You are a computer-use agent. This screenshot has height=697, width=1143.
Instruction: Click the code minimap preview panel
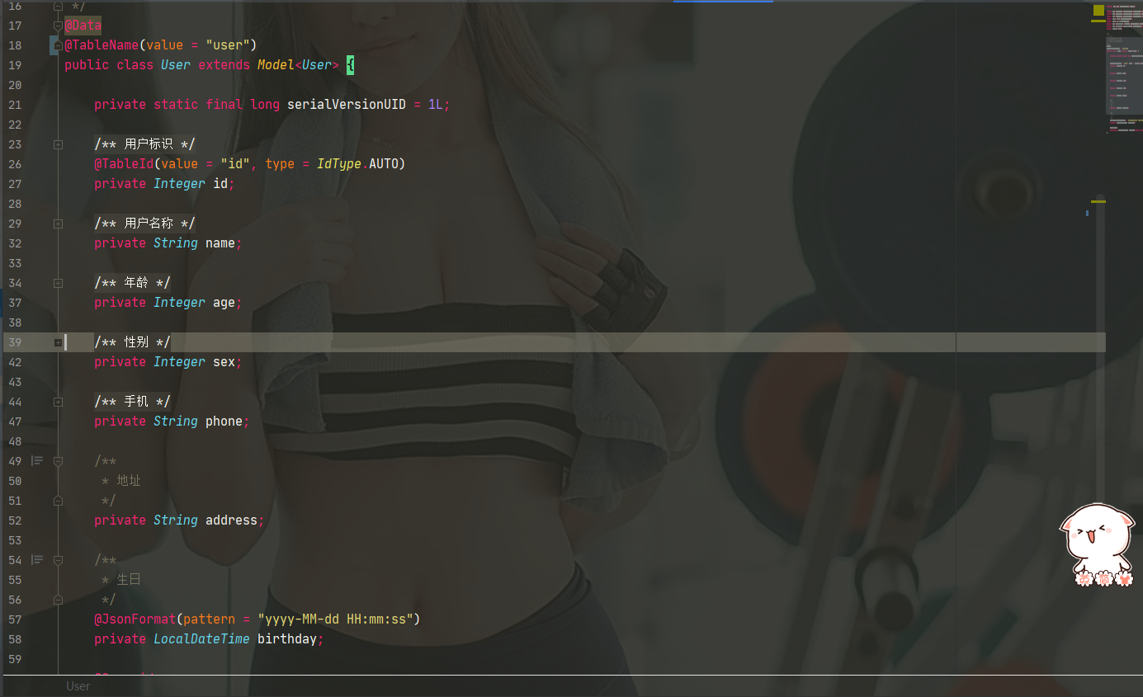click(1124, 66)
